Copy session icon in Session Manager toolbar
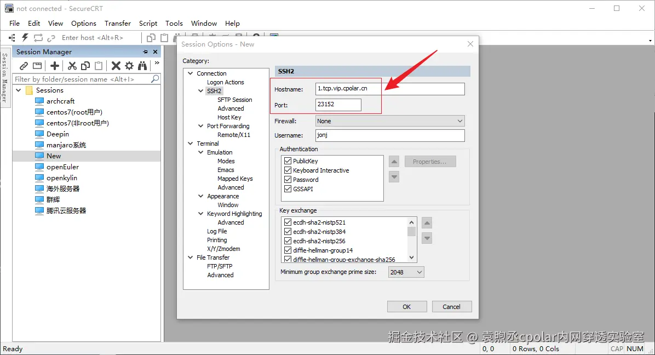Screen dimensions: 655x355 click(85, 66)
